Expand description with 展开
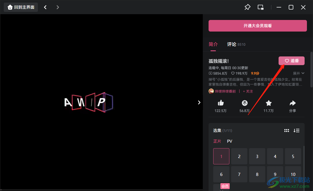The image size is (313, 191). (299, 73)
